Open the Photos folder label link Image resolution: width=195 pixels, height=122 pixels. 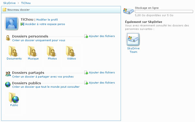52,58
